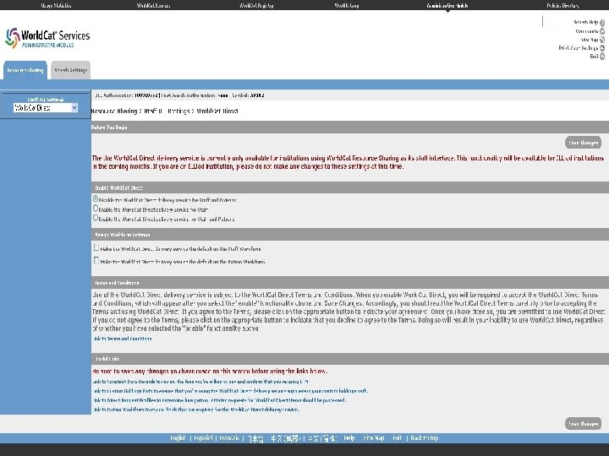
Task: Click the Comments icon in header
Action: [x=602, y=31]
